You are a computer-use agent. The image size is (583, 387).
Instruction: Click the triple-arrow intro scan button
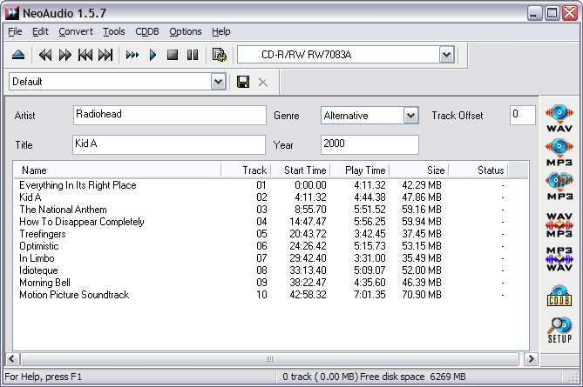(x=132, y=56)
